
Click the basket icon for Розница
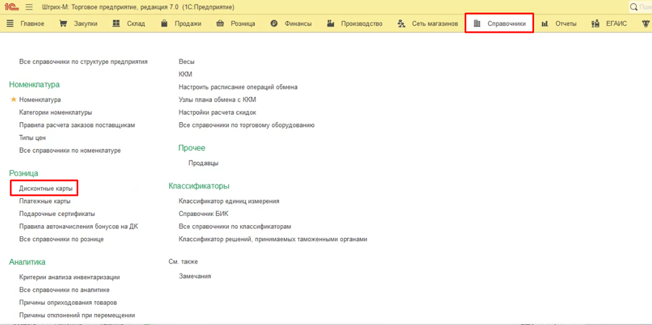(x=219, y=23)
